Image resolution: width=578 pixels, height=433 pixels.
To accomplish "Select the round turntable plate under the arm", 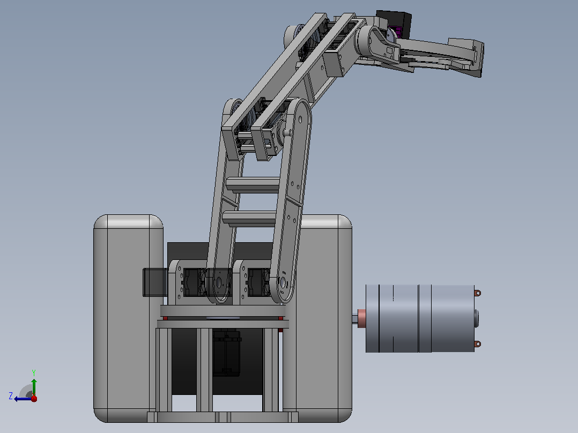I will (223, 311).
